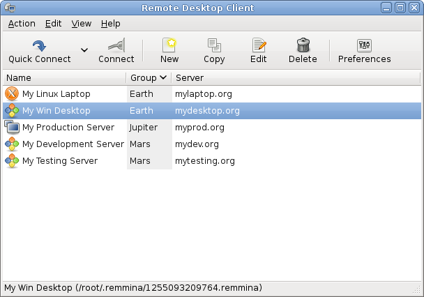Open the View menu

click(82, 23)
